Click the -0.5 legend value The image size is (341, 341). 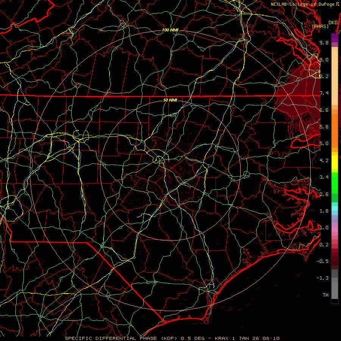point(322,261)
